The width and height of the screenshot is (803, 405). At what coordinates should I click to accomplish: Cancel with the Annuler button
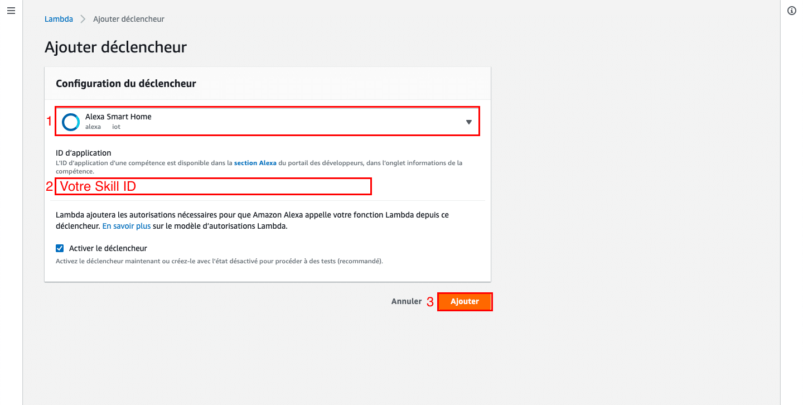click(407, 301)
